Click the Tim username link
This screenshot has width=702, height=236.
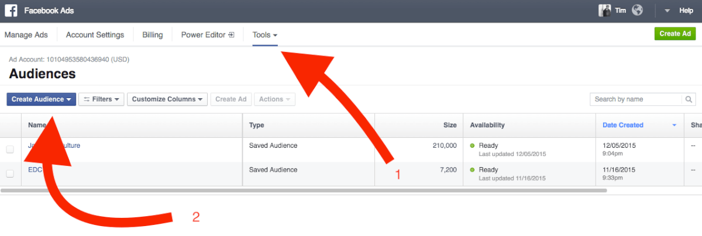621,11
